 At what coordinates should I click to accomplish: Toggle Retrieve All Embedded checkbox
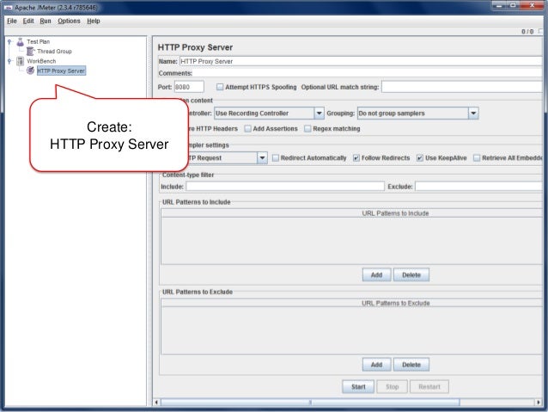click(477, 158)
